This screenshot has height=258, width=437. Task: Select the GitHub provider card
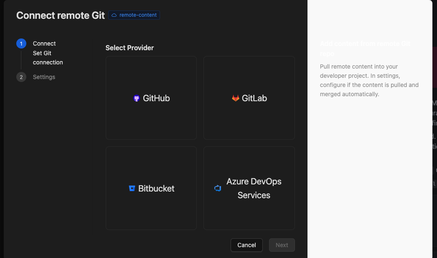(x=151, y=98)
